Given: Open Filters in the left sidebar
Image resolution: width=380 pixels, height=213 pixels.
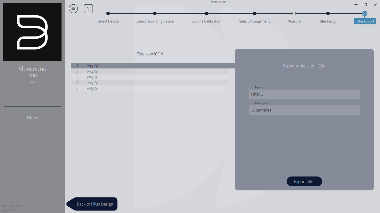Looking at the screenshot, I should coord(32,118).
